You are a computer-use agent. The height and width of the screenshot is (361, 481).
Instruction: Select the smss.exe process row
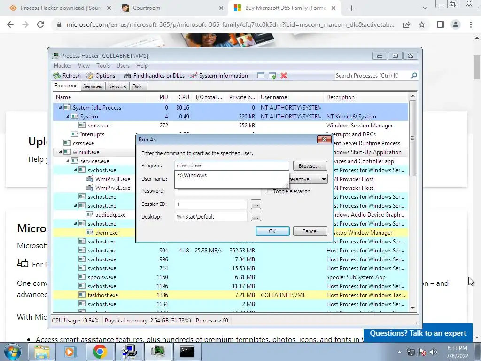pyautogui.click(x=230, y=125)
